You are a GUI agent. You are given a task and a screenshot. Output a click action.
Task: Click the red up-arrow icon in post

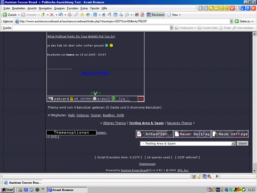pos(141,99)
